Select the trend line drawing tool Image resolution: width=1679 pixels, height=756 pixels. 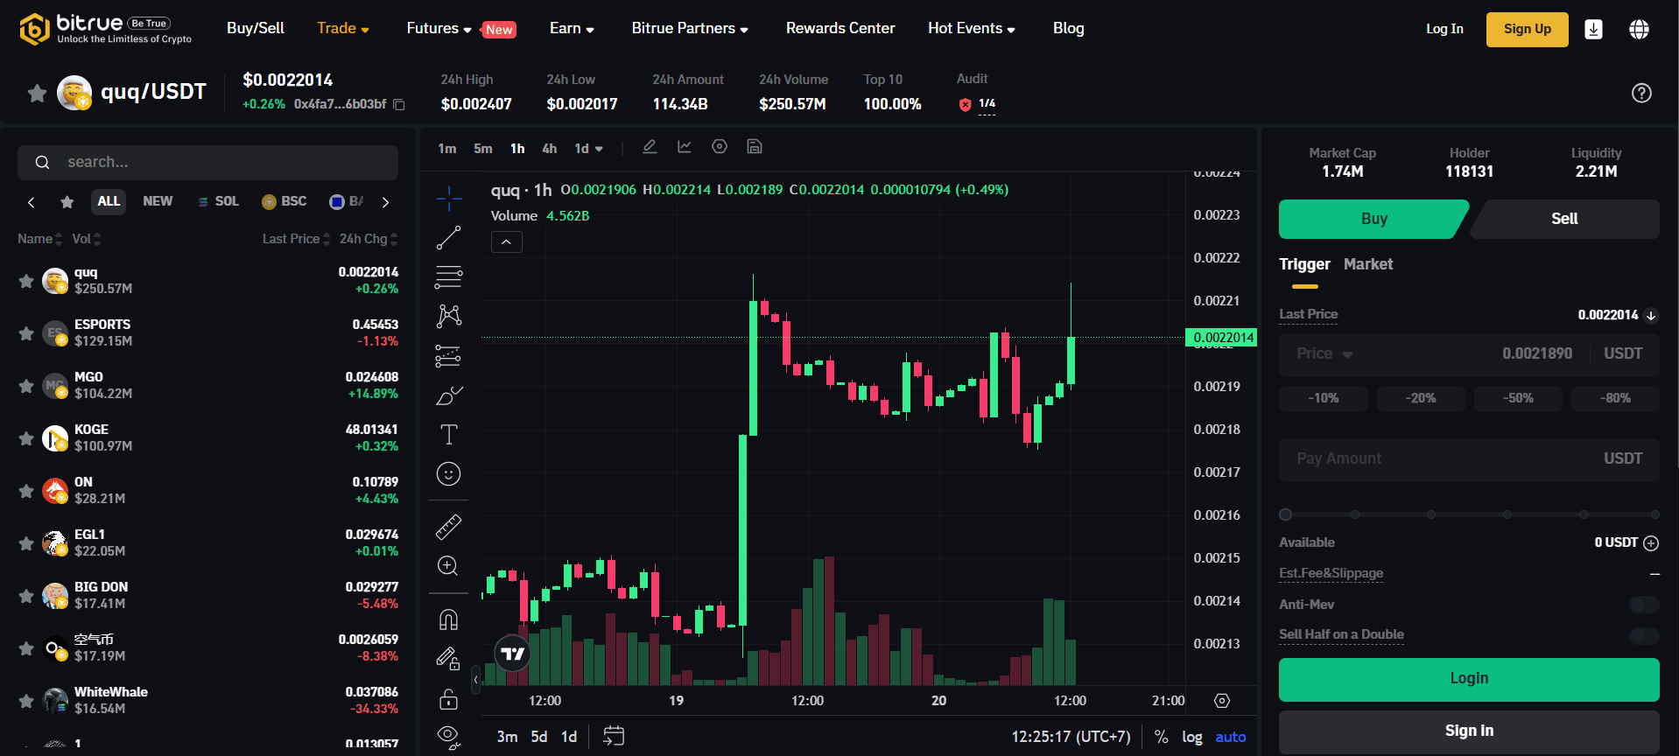(448, 238)
